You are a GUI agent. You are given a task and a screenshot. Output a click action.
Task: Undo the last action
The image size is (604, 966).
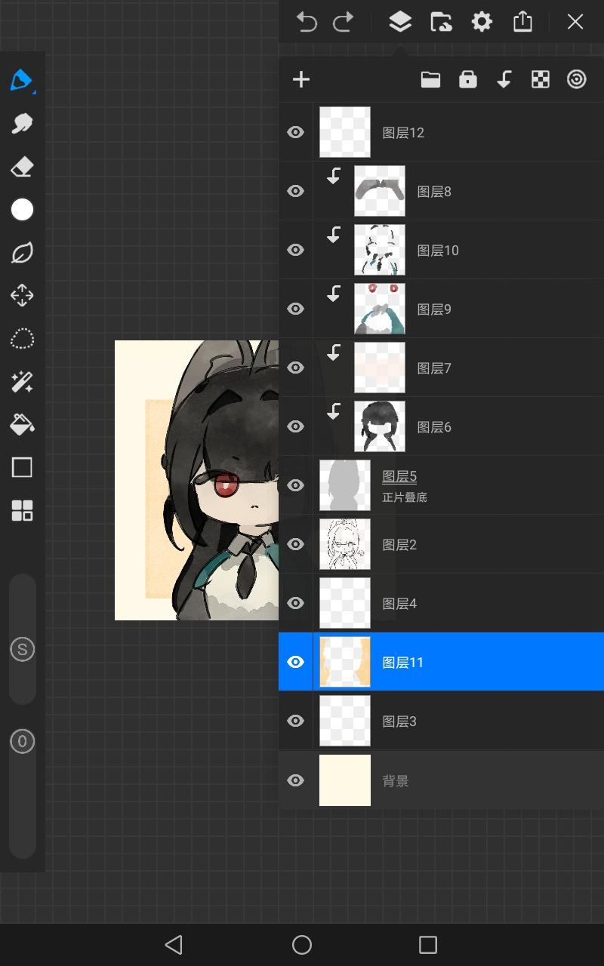tap(307, 22)
